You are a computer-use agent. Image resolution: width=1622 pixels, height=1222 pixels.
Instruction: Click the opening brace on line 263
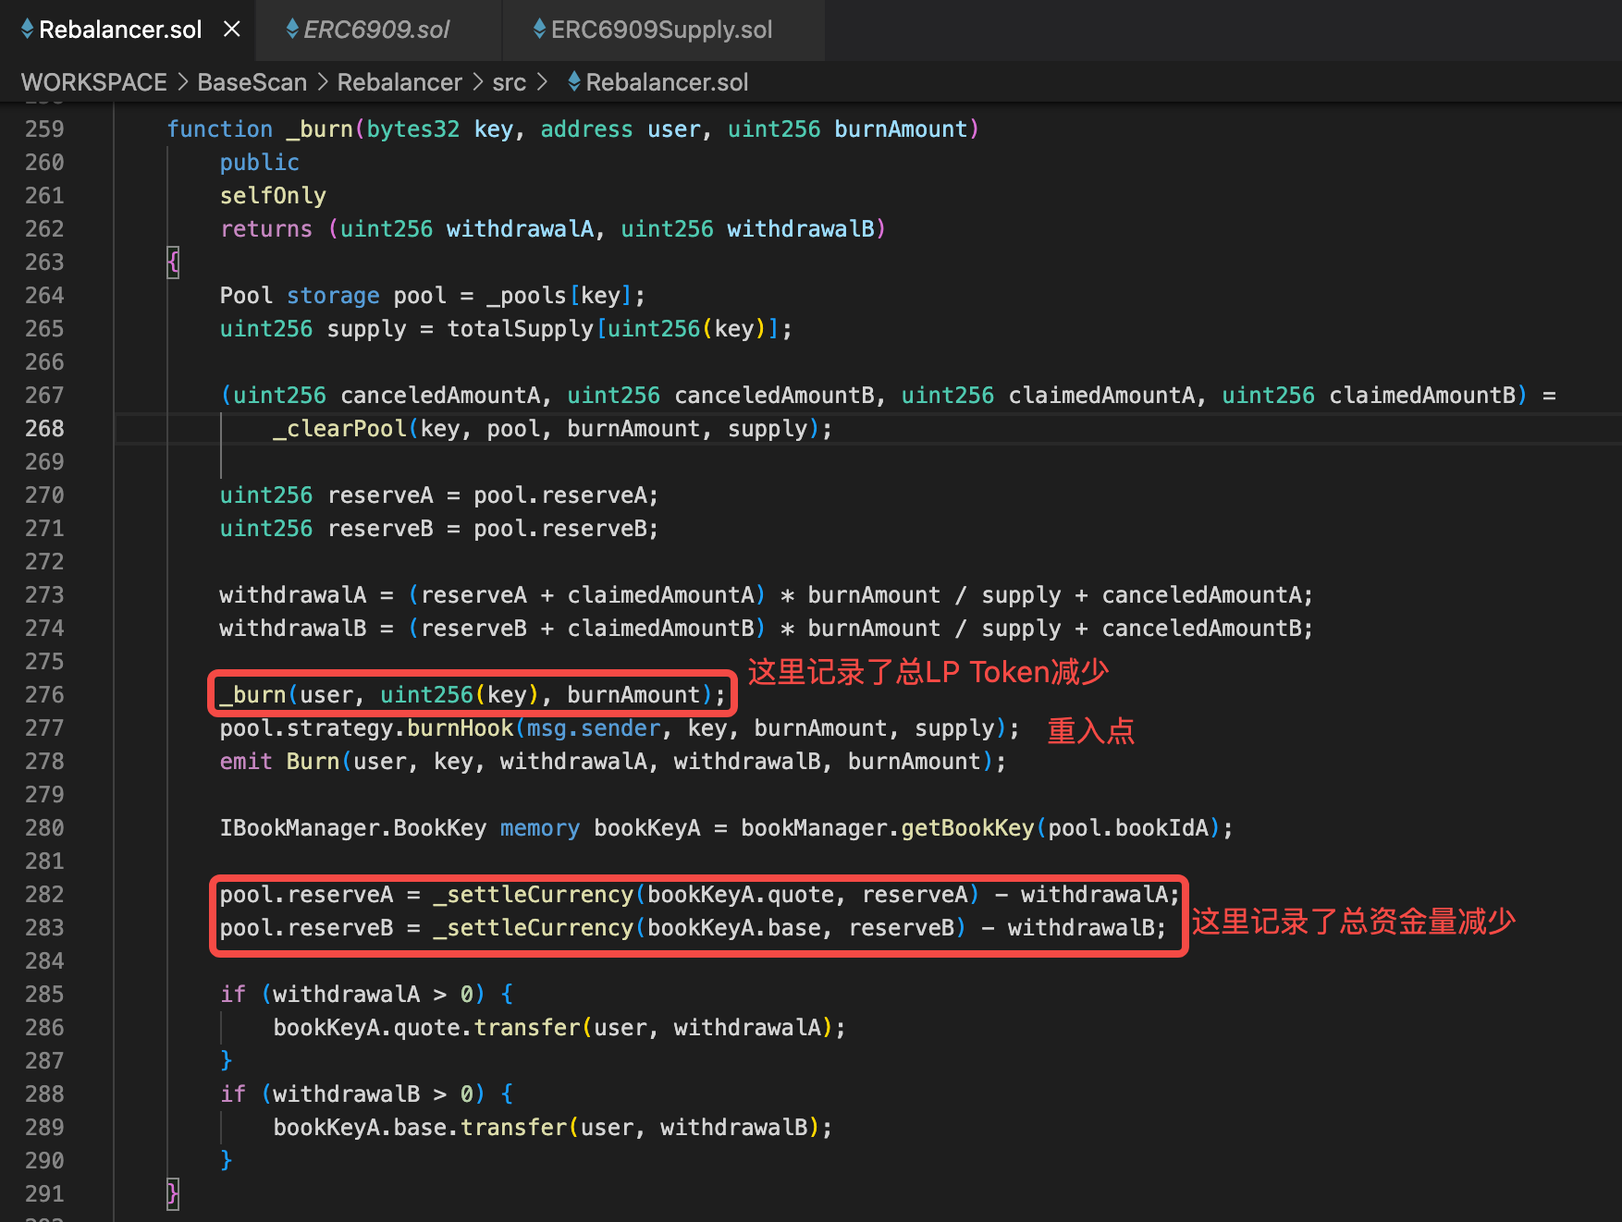tap(173, 263)
